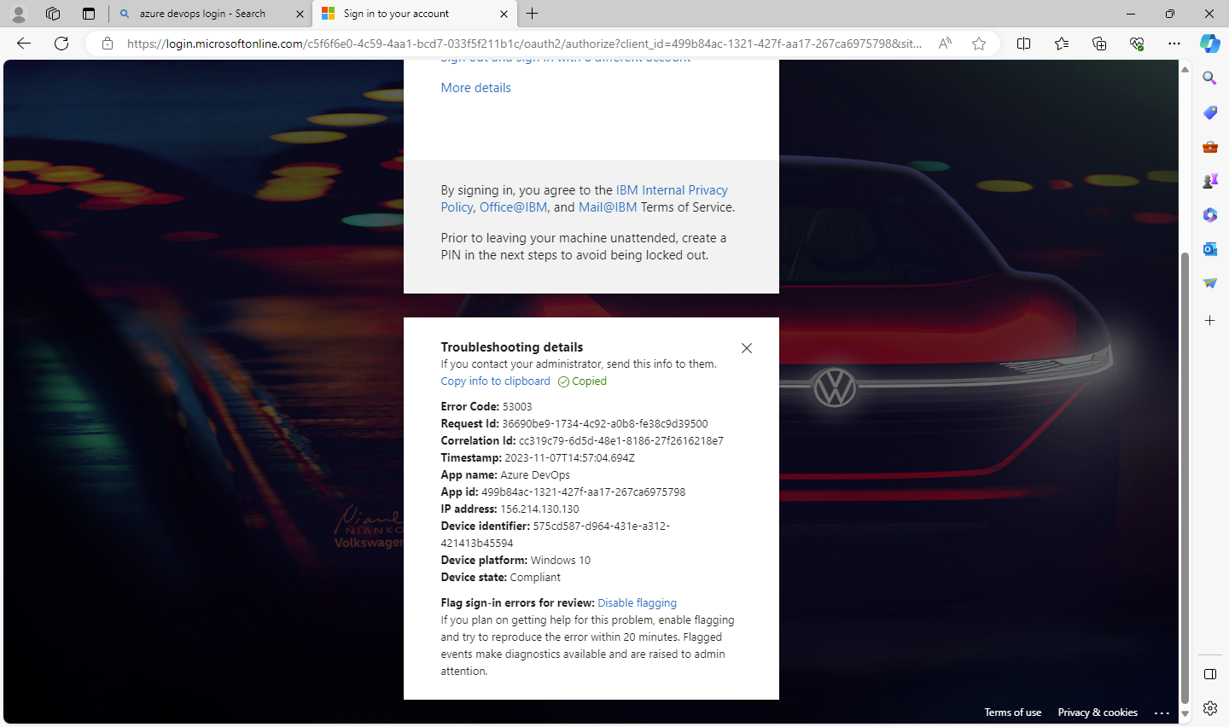Click the scrollbar up arrow

(1185, 69)
